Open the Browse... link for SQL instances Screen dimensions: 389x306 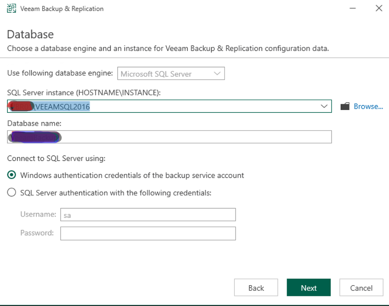coord(368,106)
